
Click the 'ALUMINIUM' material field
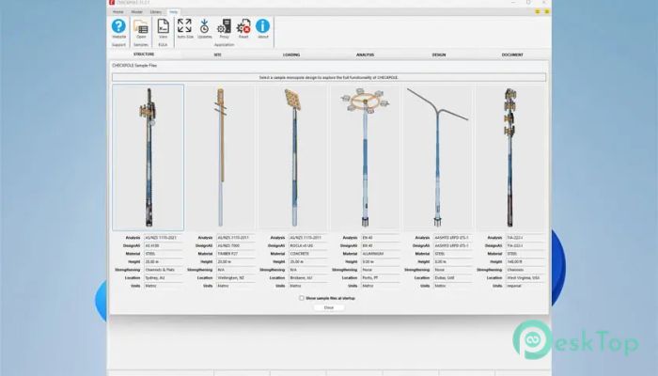click(x=381, y=254)
